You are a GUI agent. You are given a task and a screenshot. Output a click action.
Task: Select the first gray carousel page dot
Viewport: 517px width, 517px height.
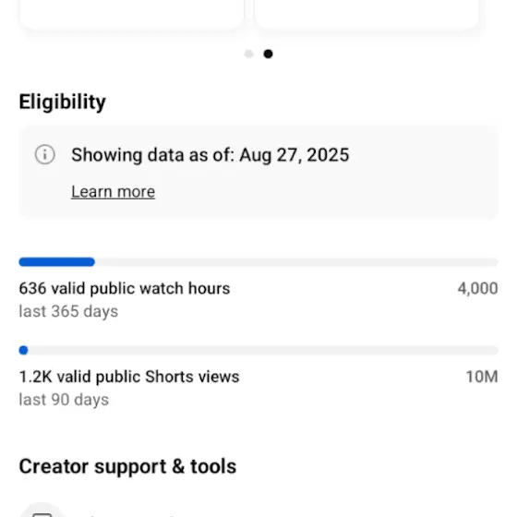249,54
